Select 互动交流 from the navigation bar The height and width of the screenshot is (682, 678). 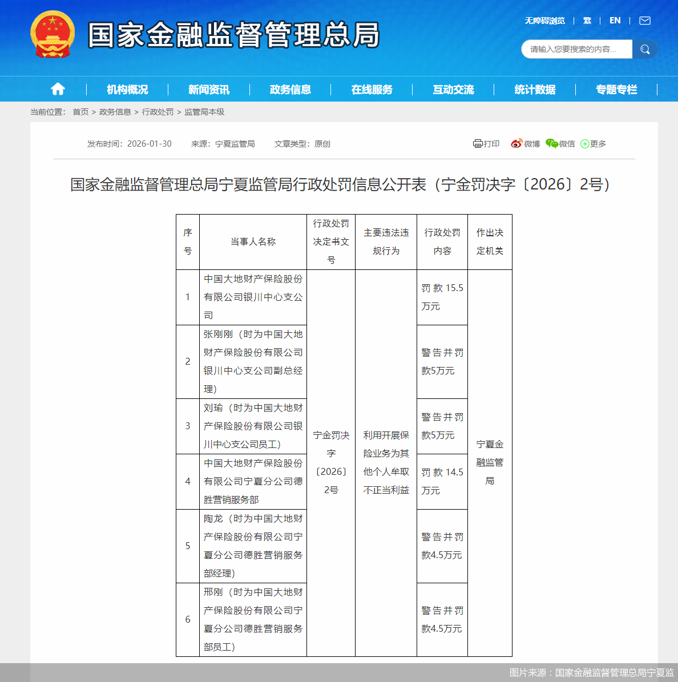click(x=453, y=89)
